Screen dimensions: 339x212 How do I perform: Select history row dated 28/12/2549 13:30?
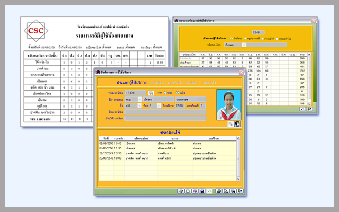pyautogui.click(x=167, y=153)
